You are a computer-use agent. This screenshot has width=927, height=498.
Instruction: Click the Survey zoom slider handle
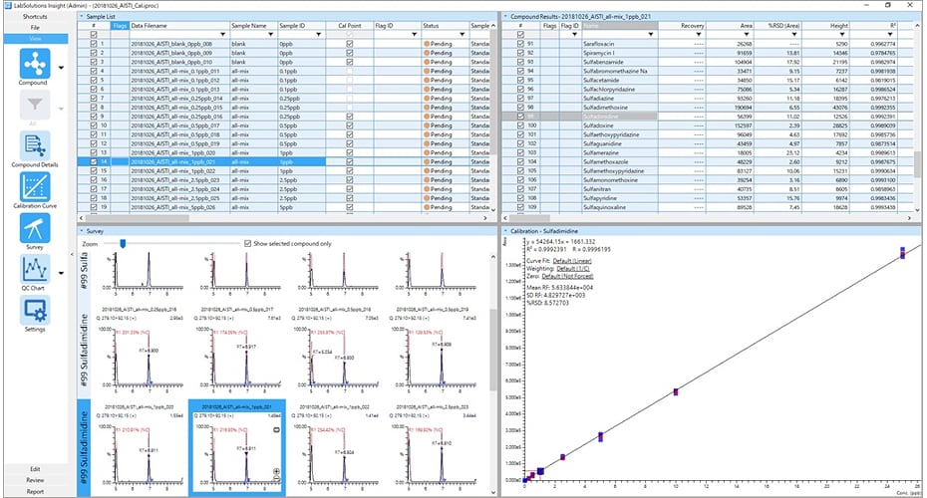tap(121, 243)
